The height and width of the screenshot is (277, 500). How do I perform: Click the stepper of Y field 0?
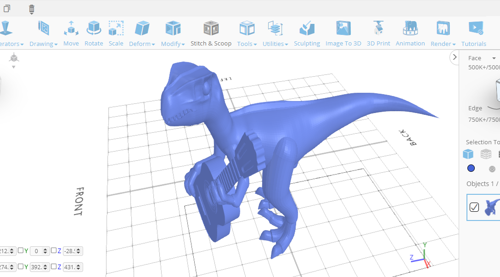(x=45, y=251)
